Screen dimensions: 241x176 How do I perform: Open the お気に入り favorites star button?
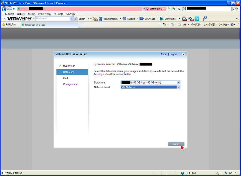tap(9, 25)
